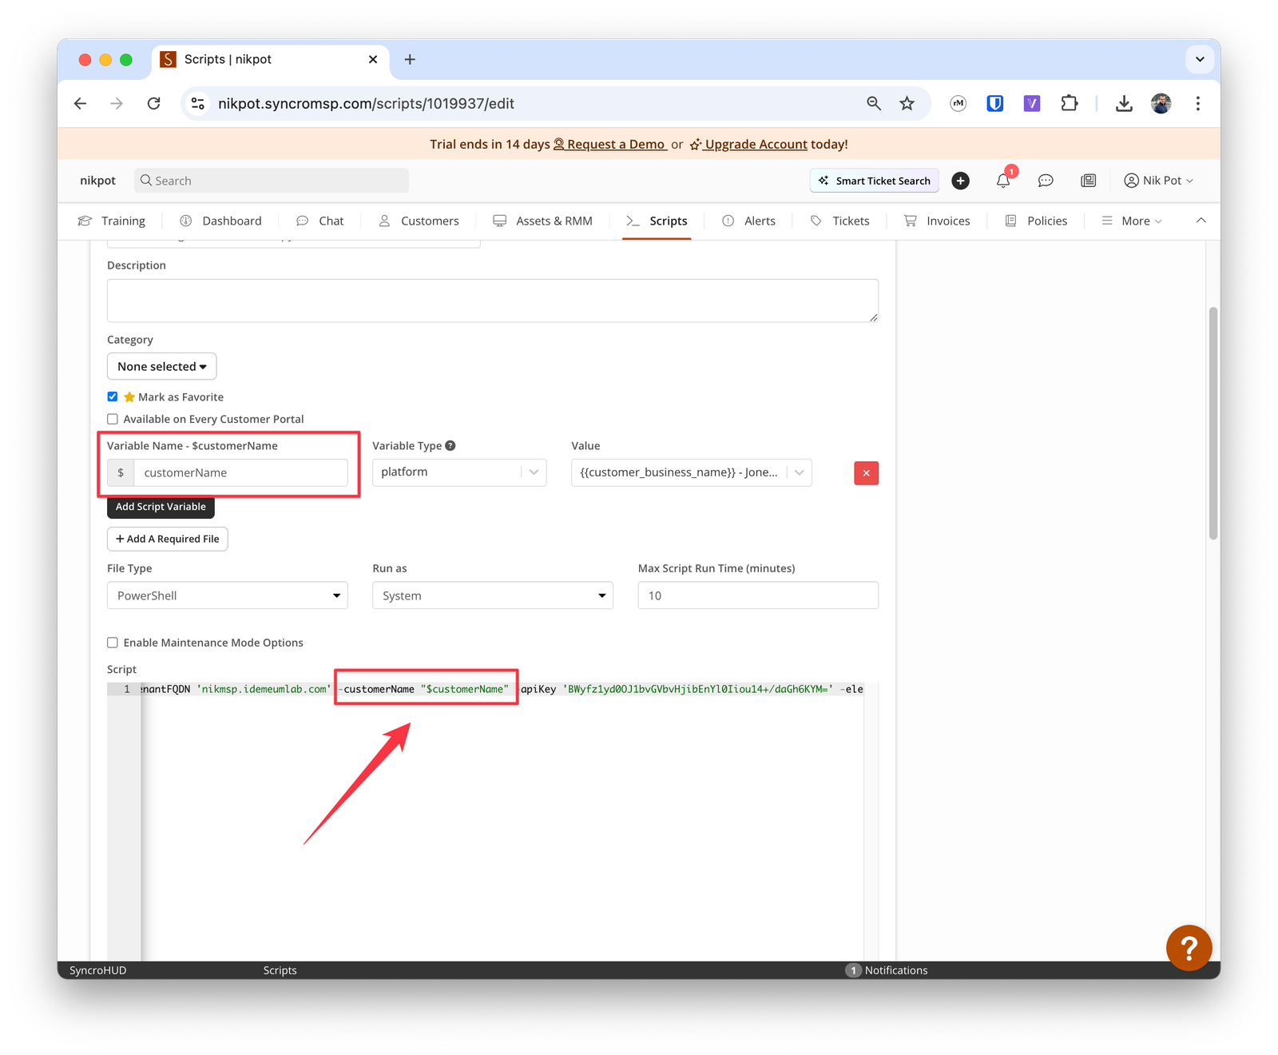The width and height of the screenshot is (1278, 1055).
Task: Open the news feed icon in header
Action: tap(1089, 181)
